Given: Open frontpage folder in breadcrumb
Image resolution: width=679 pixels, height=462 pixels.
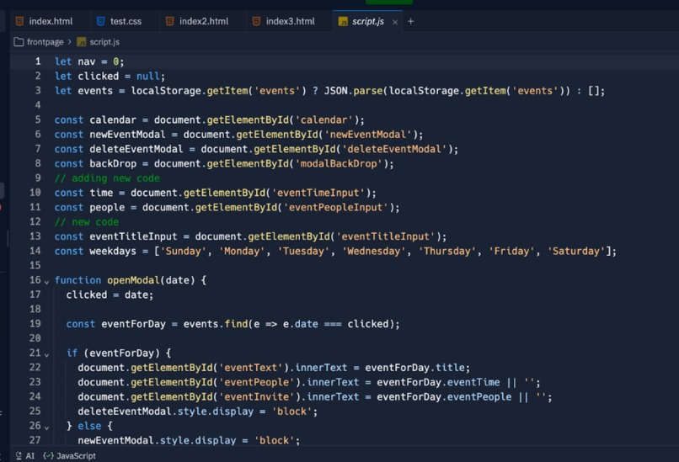Looking at the screenshot, I should pyautogui.click(x=45, y=42).
